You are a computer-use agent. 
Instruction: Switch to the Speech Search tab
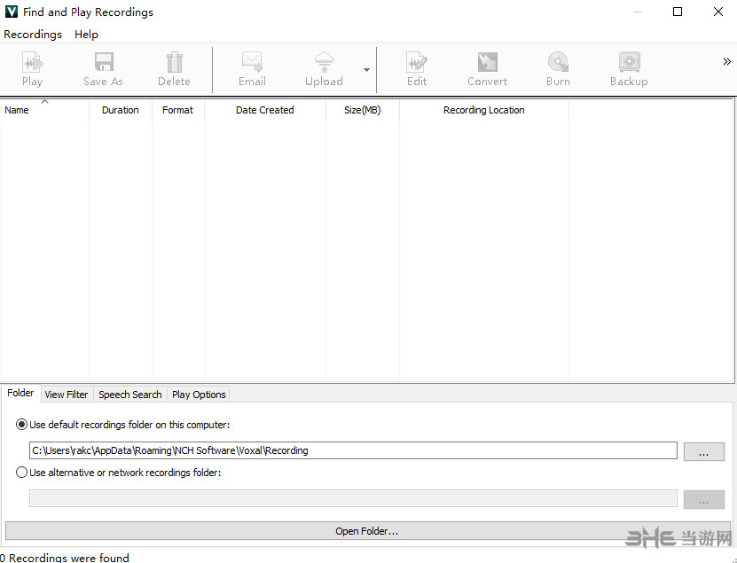[x=130, y=395]
